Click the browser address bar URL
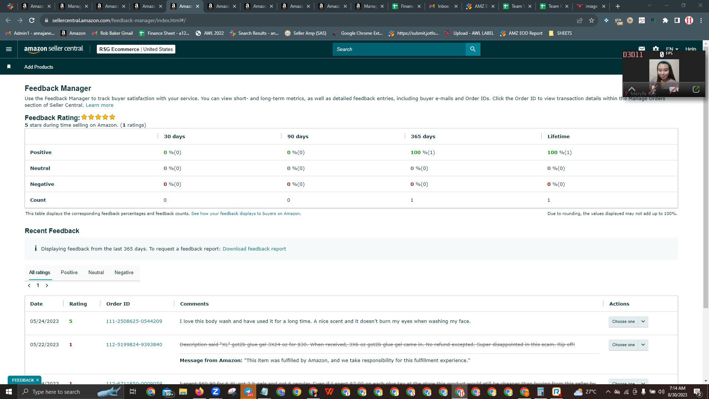The height and width of the screenshot is (399, 709). point(119,20)
